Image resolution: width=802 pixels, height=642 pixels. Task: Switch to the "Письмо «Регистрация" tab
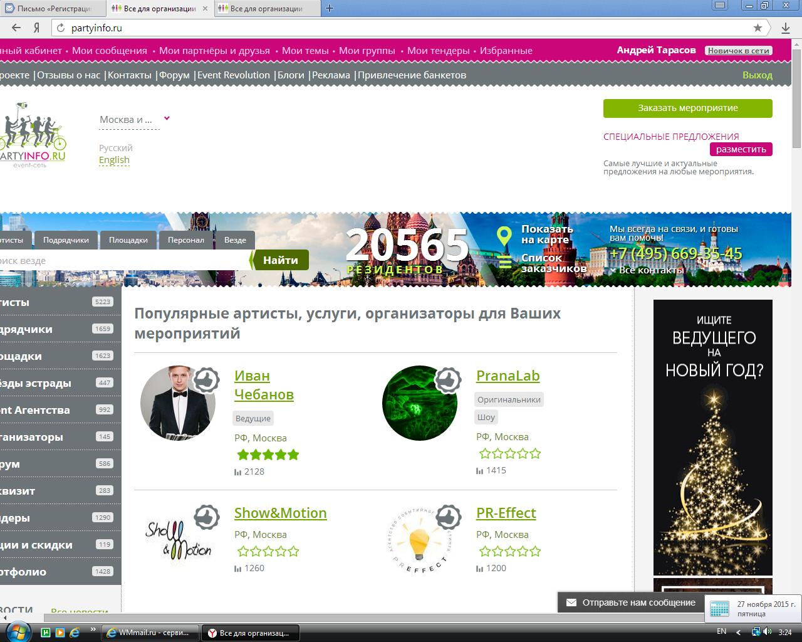(x=53, y=9)
